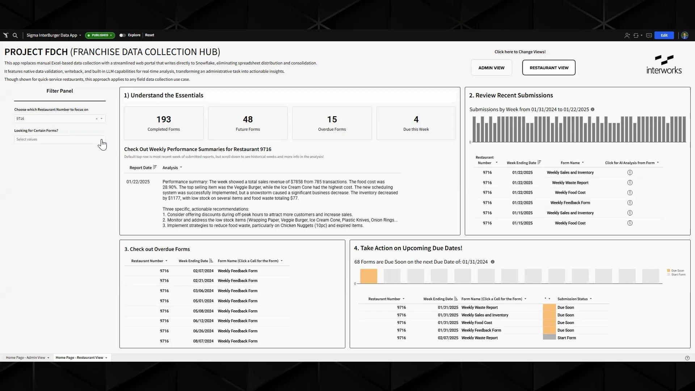The image size is (695, 391).
Task: Open the user profile avatar
Action: 685,35
